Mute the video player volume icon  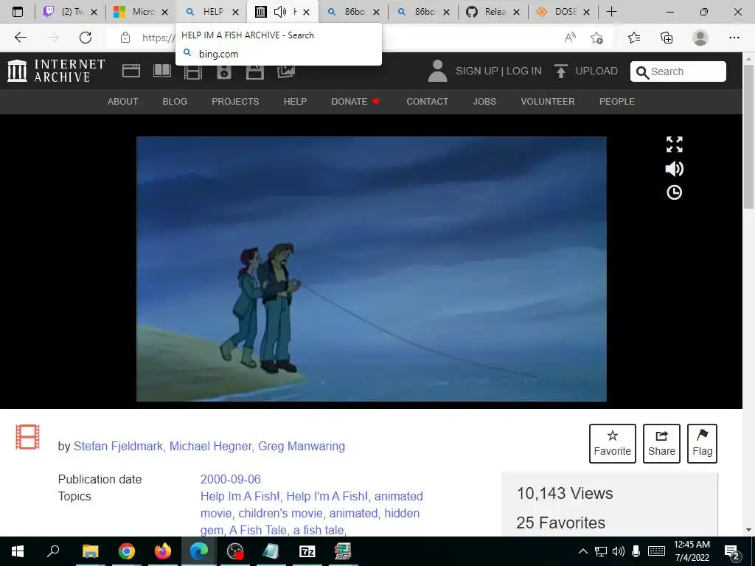[x=674, y=169]
